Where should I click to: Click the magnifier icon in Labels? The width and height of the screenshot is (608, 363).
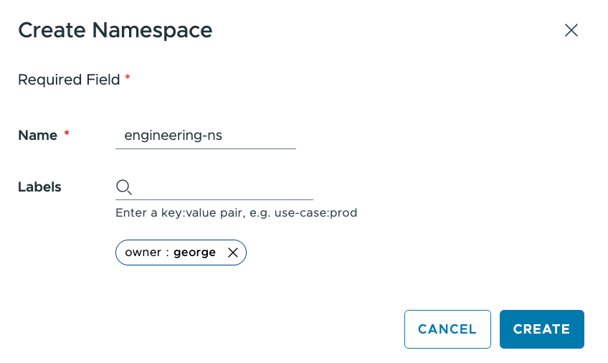(124, 188)
